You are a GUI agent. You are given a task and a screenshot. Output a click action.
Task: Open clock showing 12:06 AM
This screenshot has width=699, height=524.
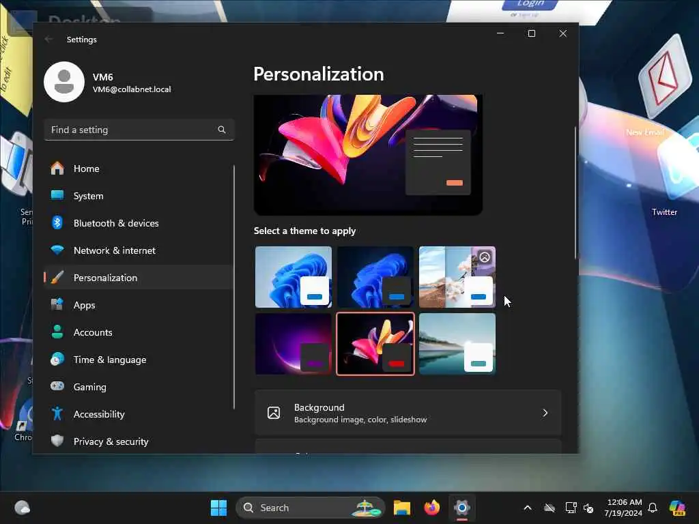[x=623, y=508]
